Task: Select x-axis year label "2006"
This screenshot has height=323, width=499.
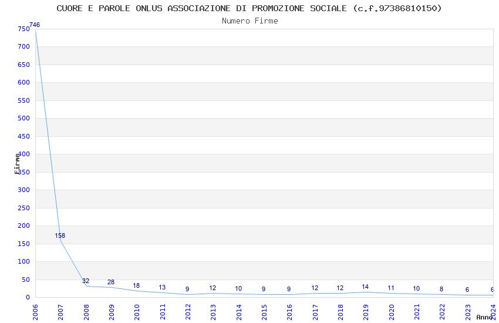Action: tap(35, 312)
